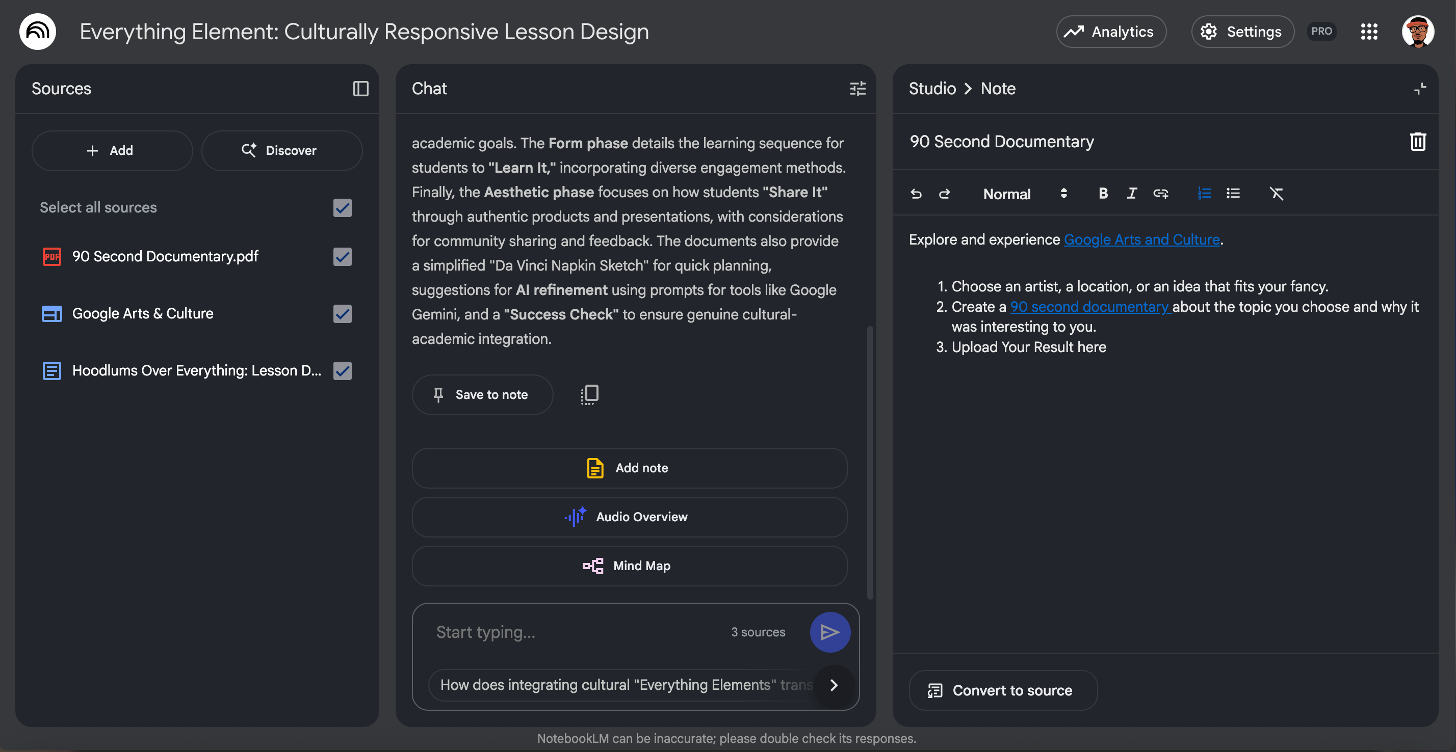Open the Normal text style dropdown
This screenshot has width=1456, height=752.
[x=1024, y=194]
